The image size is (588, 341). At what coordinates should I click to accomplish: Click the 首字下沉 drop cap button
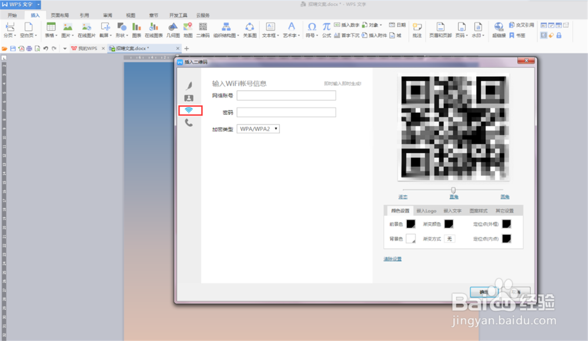point(346,36)
